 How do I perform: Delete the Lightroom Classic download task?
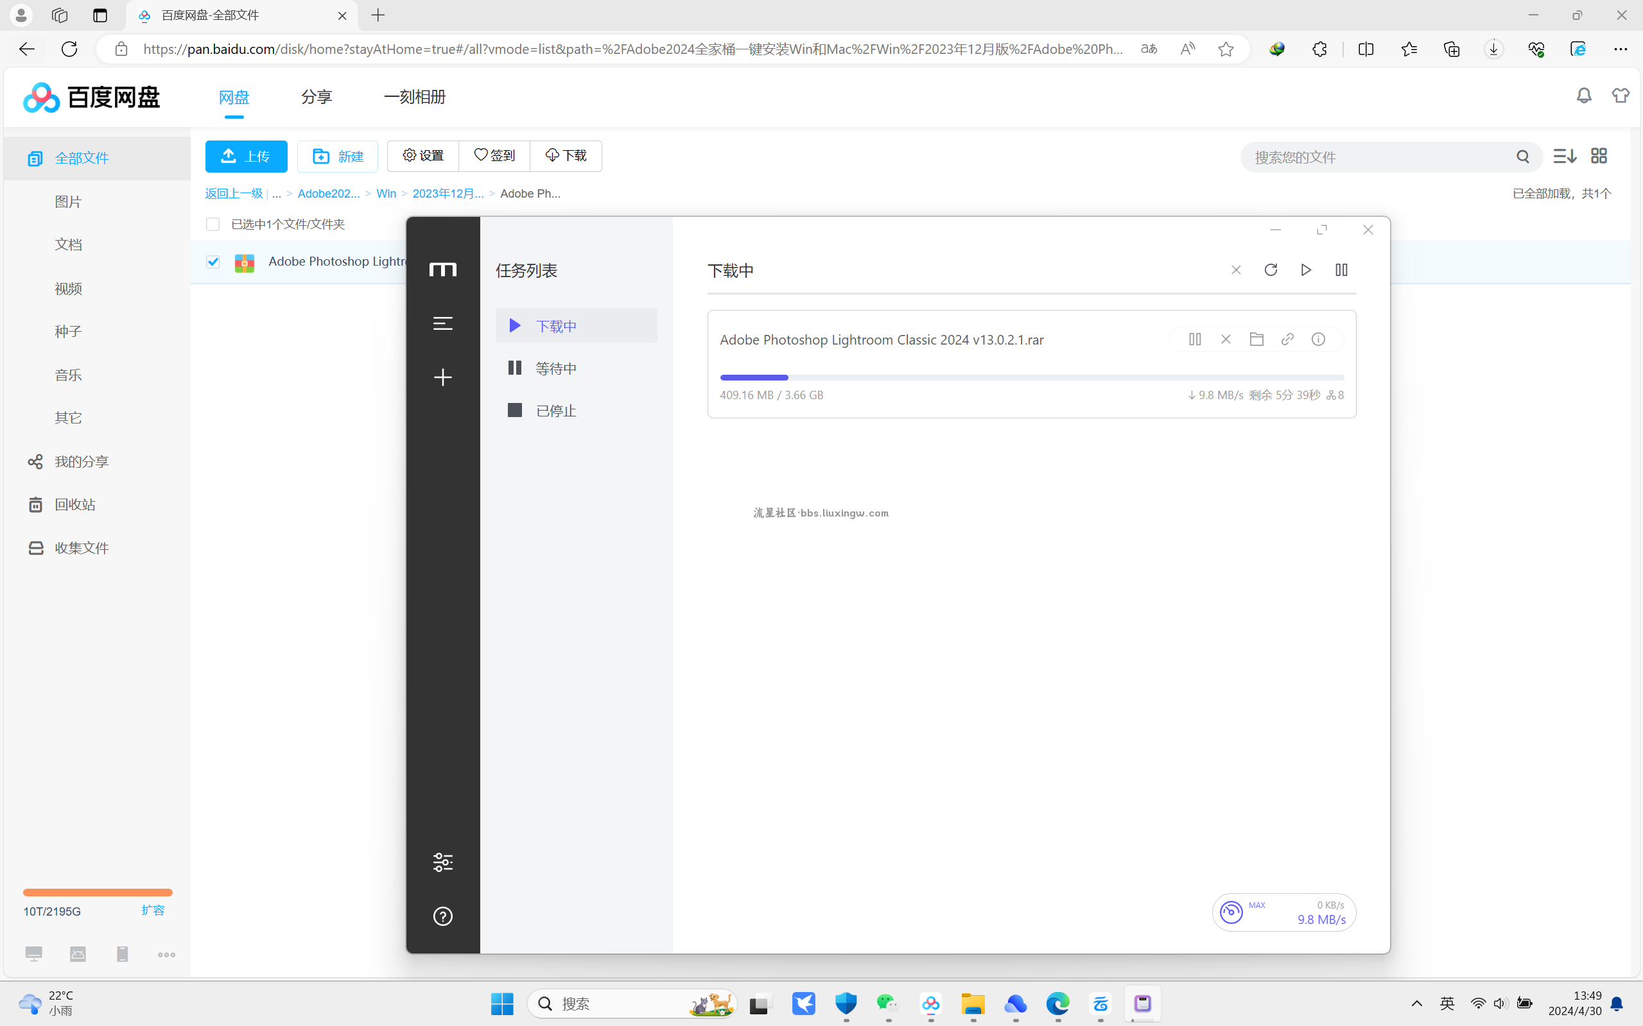pos(1226,339)
